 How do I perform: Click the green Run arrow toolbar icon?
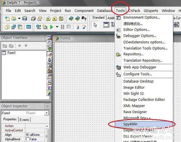coord(52,27)
